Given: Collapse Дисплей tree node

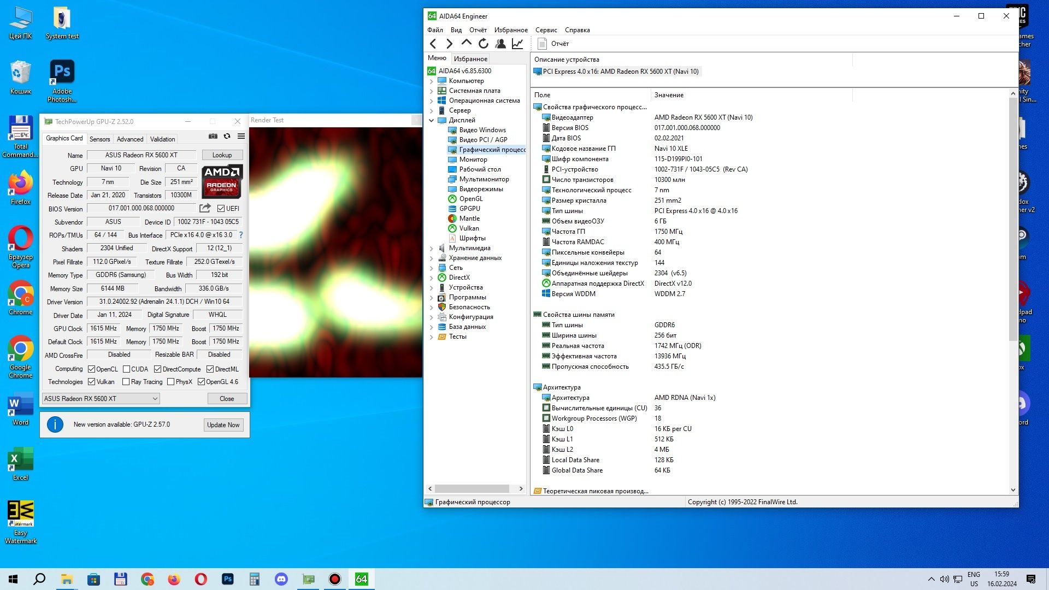Looking at the screenshot, I should pos(431,120).
